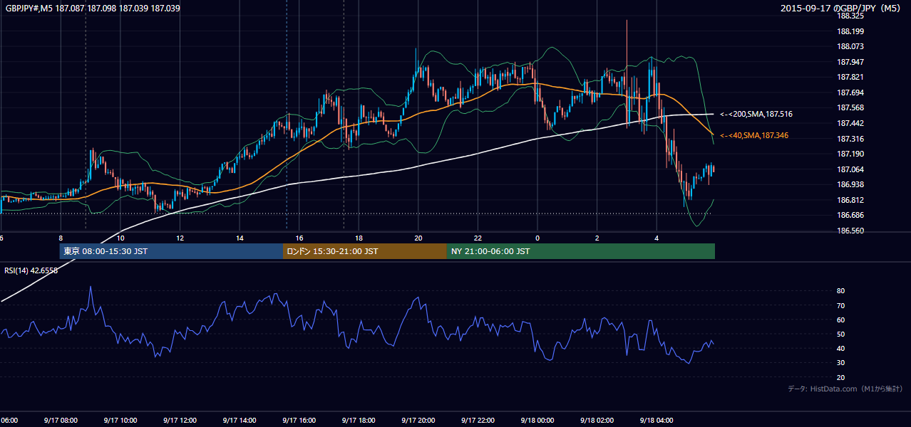Click the ロンドン 15:30-21:00 JST session bar
Viewport: 911px width, 427px height.
pos(365,251)
